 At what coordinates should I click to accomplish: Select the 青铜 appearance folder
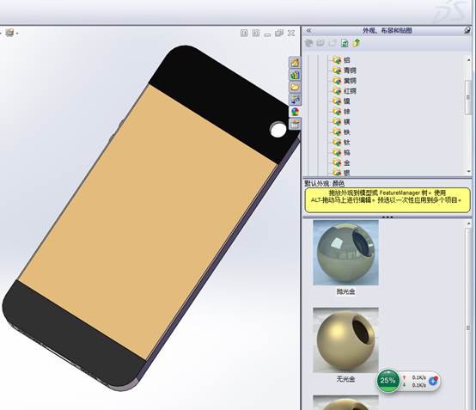(x=345, y=70)
